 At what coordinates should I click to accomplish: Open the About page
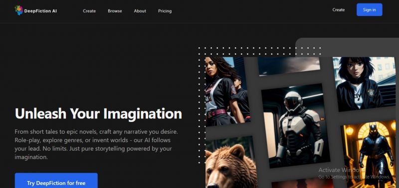click(140, 11)
